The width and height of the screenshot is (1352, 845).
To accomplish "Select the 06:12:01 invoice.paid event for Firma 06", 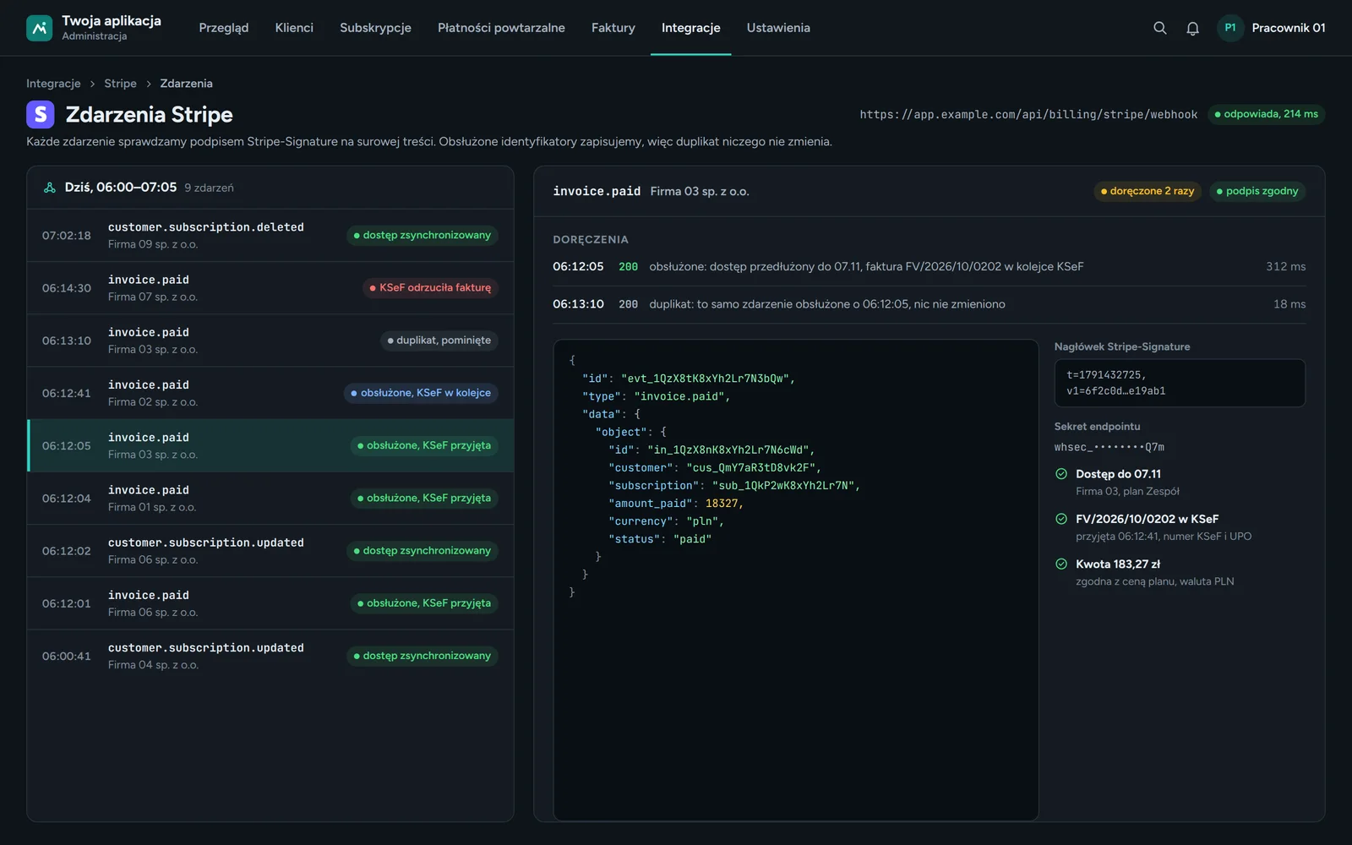I will [270, 603].
